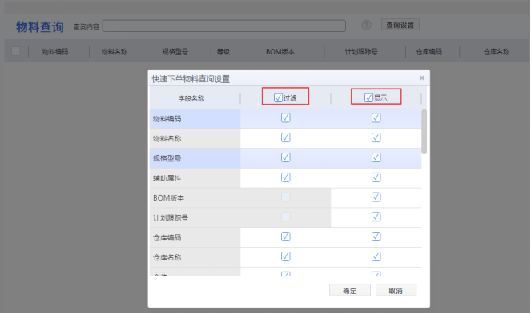
Task: Select the 仓库编码 field name row
Action: click(x=195, y=237)
